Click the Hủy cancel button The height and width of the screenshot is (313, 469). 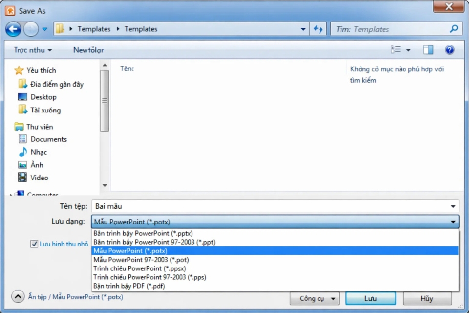(x=426, y=298)
